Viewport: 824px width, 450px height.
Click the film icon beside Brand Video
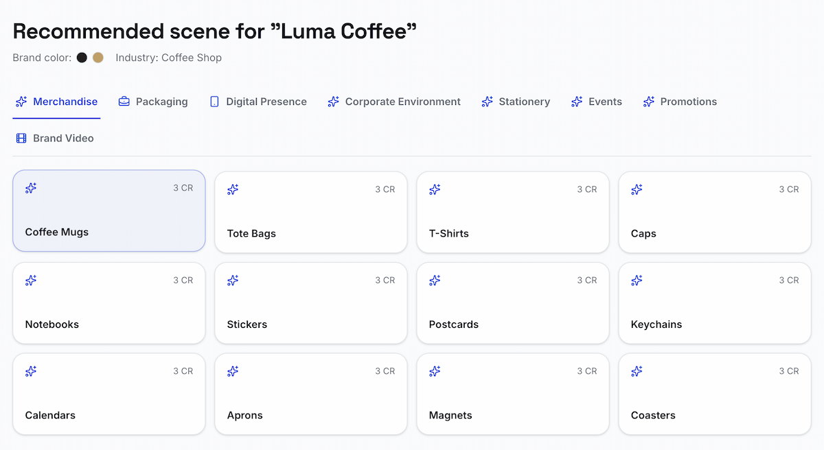click(x=21, y=139)
